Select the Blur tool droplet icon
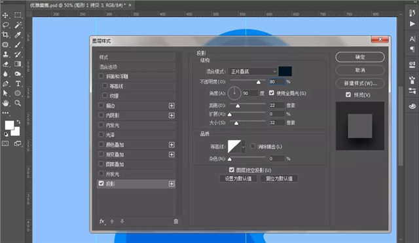 click(5, 74)
